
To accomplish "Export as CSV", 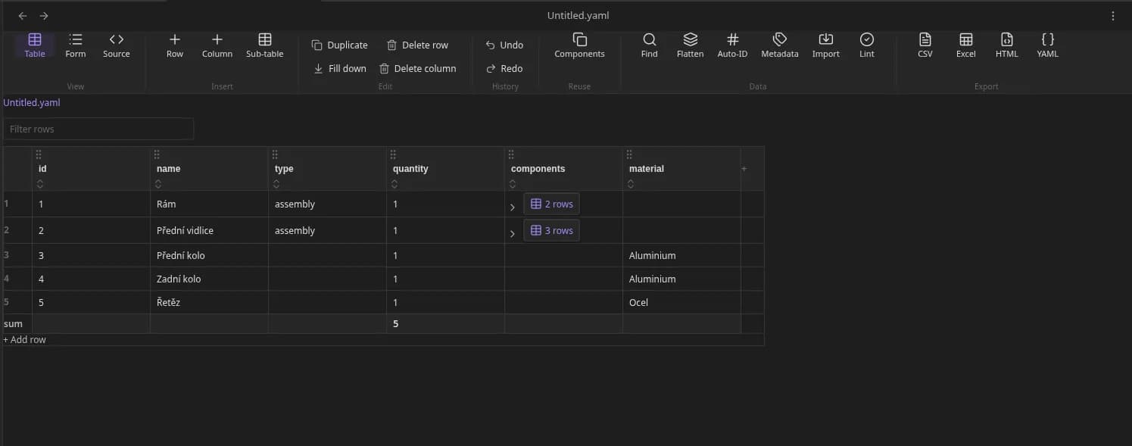I will [925, 45].
